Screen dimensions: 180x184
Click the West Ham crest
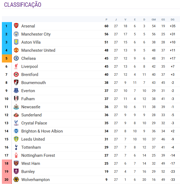[x=16, y=164]
